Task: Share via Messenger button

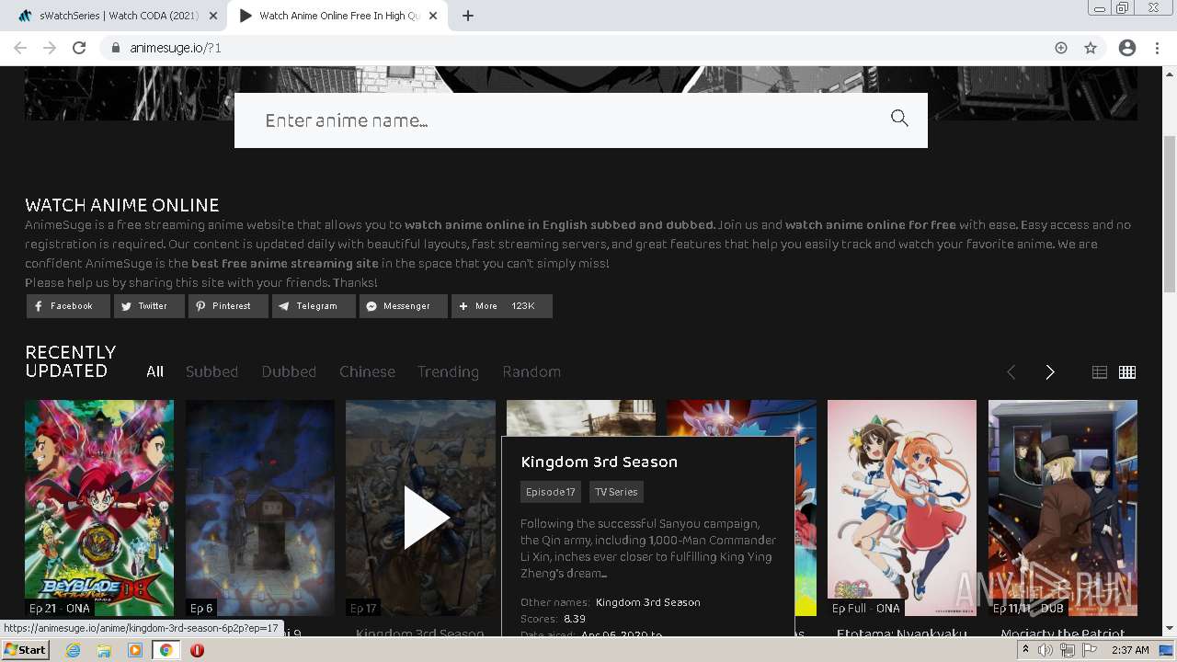Action: pyautogui.click(x=404, y=306)
